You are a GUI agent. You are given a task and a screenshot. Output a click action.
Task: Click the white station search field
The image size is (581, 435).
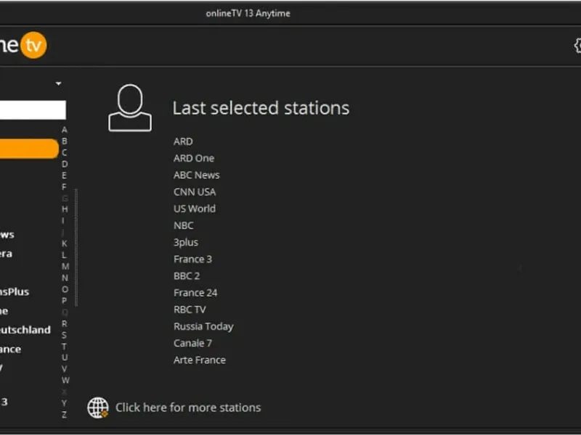32,110
